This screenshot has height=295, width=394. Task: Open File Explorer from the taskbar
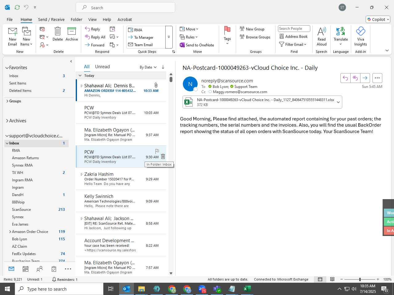(x=141, y=289)
